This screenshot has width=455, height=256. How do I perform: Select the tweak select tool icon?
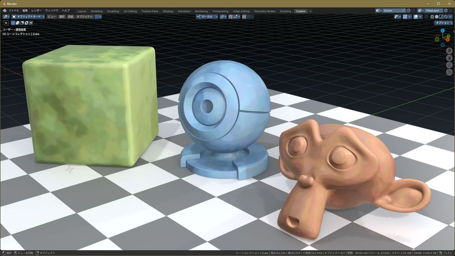click(6, 23)
